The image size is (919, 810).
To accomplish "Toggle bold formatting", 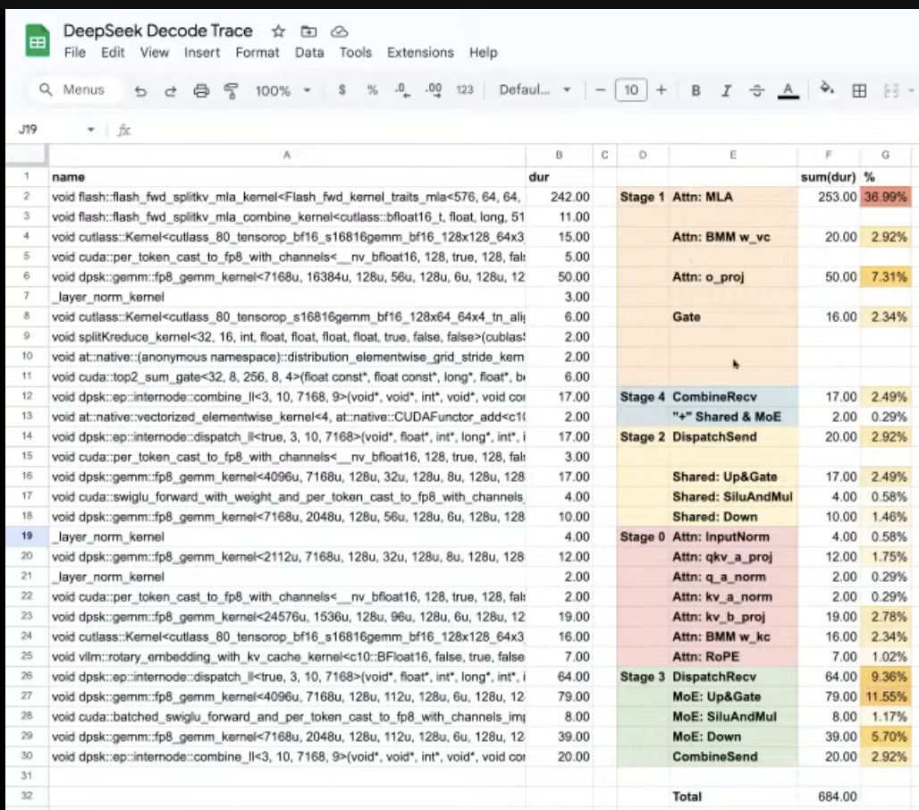I will point(696,90).
